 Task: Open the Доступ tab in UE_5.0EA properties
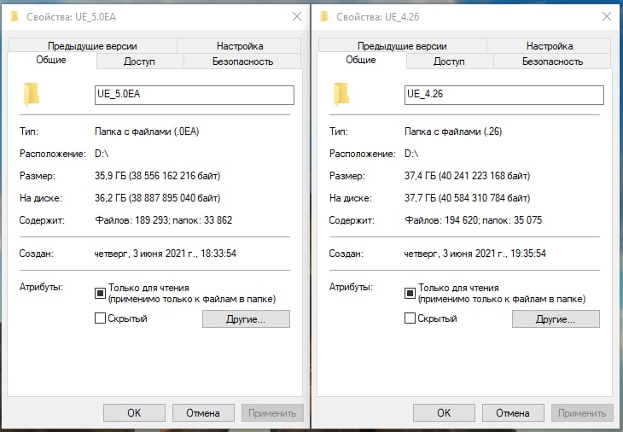pyautogui.click(x=139, y=61)
